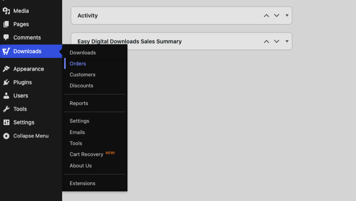Click the Pages icon in sidebar
This screenshot has height=201, width=356.
pyautogui.click(x=6, y=24)
